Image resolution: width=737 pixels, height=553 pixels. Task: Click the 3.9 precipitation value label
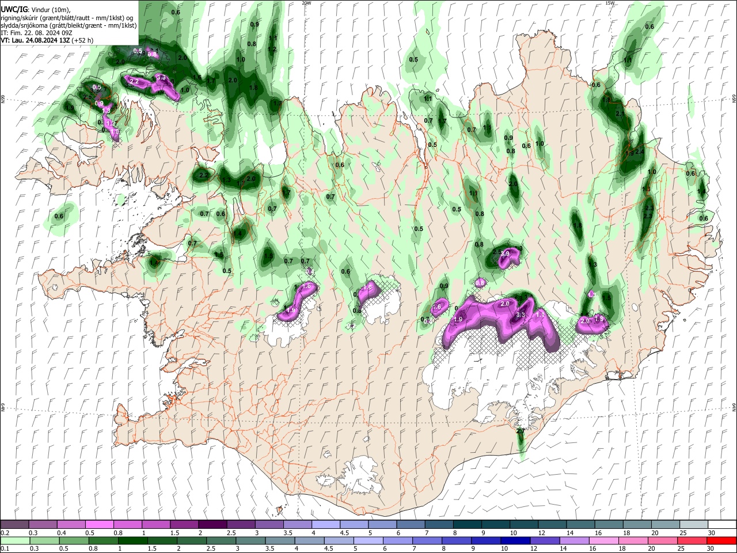pos(506,253)
